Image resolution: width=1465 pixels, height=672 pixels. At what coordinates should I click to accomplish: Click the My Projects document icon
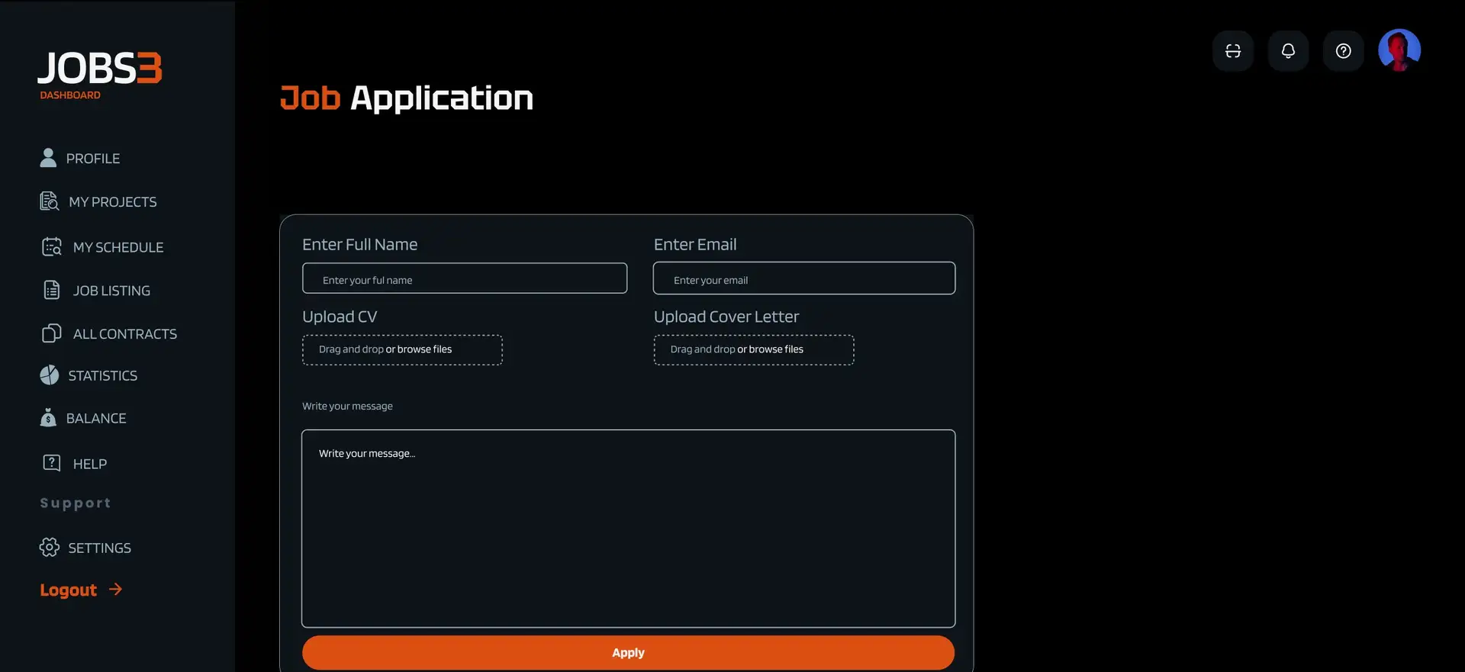[50, 201]
